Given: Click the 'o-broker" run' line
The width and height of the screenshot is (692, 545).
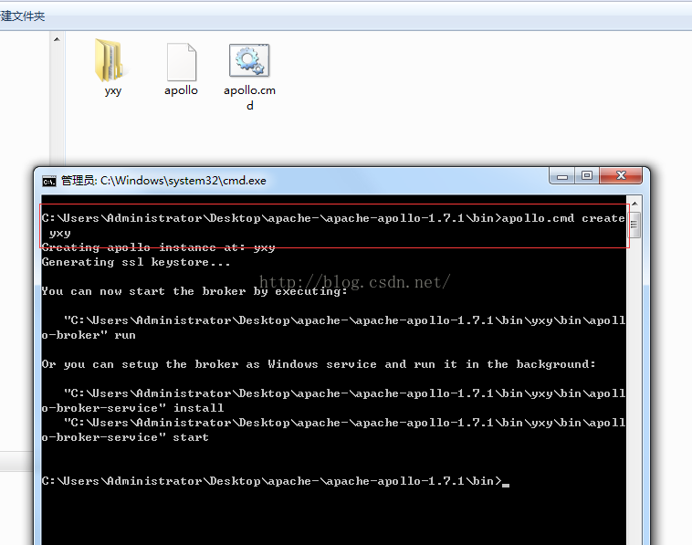Looking at the screenshot, I should 89,335.
